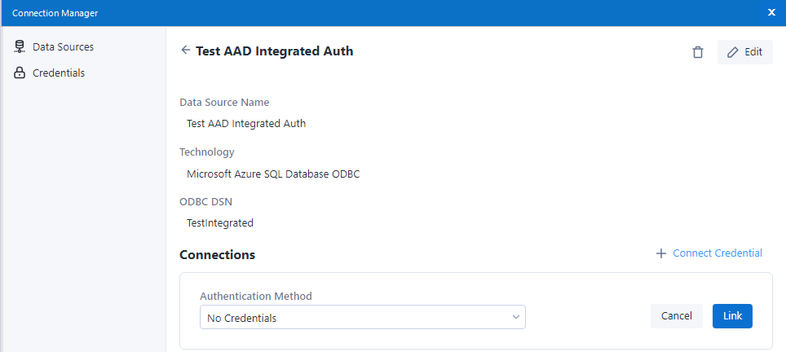This screenshot has height=352, width=786.
Task: Select the TestIntegrated ODBC DSN value
Action: coord(220,222)
